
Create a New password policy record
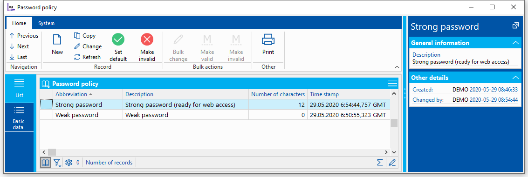[57, 45]
